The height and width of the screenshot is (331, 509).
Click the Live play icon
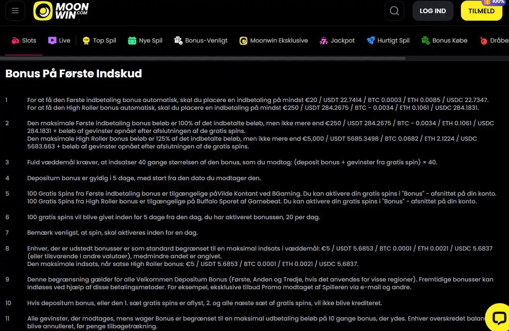[52, 40]
